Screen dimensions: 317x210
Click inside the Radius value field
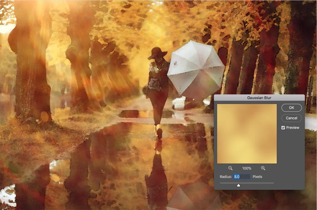242,176
